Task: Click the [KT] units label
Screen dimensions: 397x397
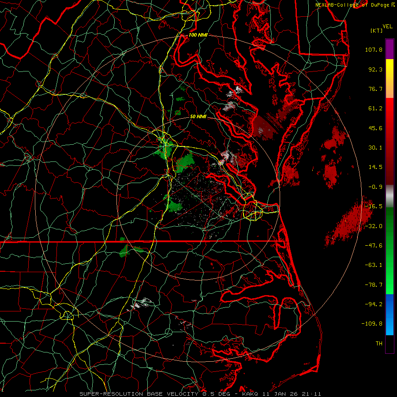Action: [377, 30]
